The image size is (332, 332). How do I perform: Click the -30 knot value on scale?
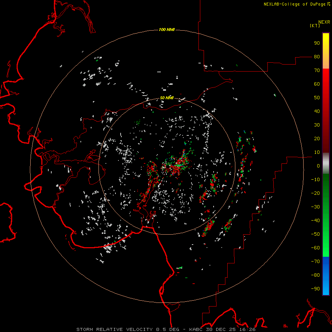(315, 207)
